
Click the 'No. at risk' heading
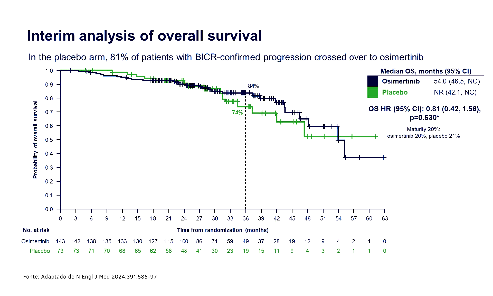click(x=36, y=230)
